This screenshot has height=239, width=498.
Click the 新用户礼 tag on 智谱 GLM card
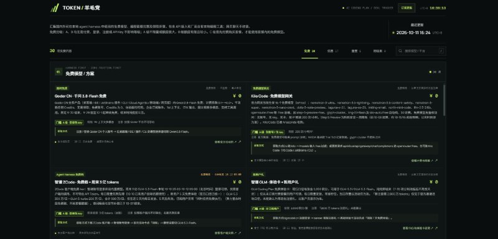click(258, 174)
